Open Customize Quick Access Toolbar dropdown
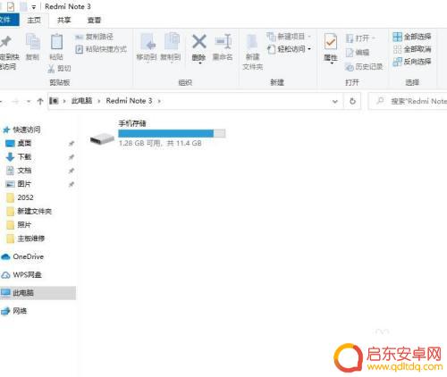This screenshot has width=447, height=377. (34, 7)
